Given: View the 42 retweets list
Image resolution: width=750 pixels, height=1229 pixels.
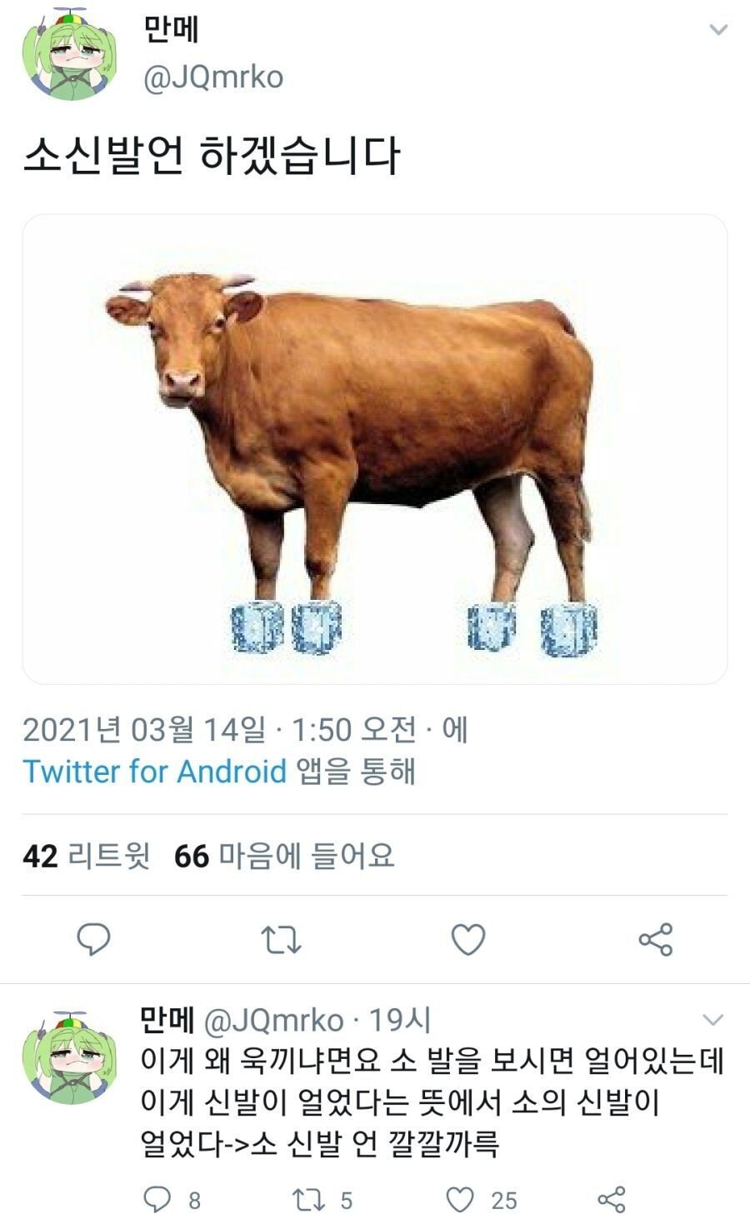Looking at the screenshot, I should click(86, 856).
